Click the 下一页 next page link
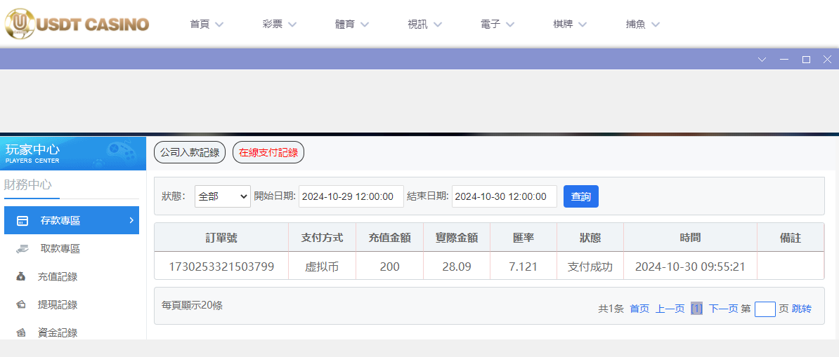 (x=723, y=309)
